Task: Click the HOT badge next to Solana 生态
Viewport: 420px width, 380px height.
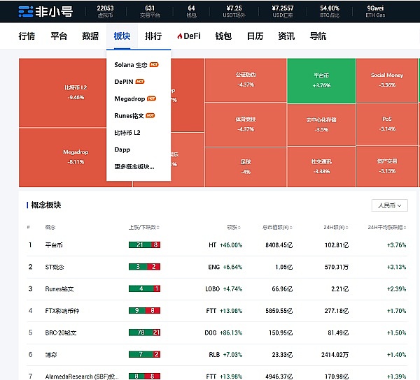Action: (x=154, y=65)
